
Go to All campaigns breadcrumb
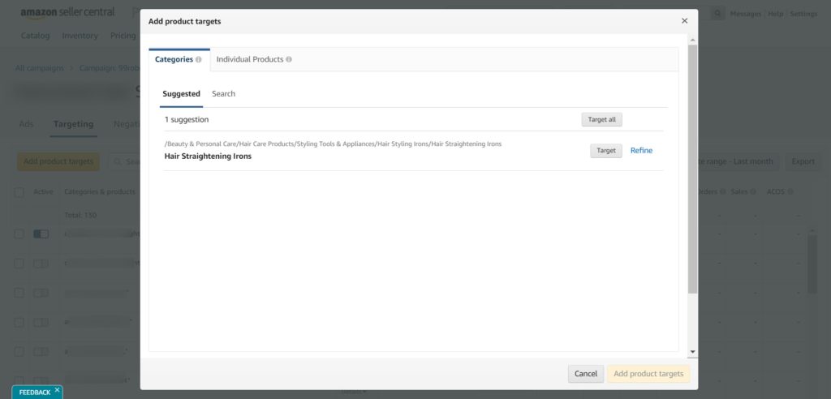pos(39,68)
